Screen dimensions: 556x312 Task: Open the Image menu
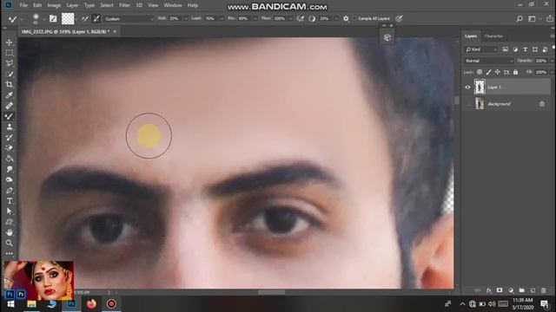point(54,5)
